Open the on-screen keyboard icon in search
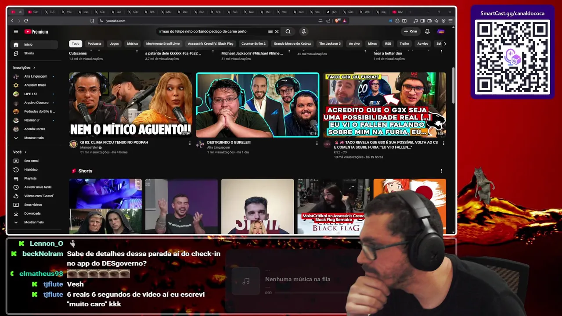The width and height of the screenshot is (562, 316). pyautogui.click(x=270, y=32)
